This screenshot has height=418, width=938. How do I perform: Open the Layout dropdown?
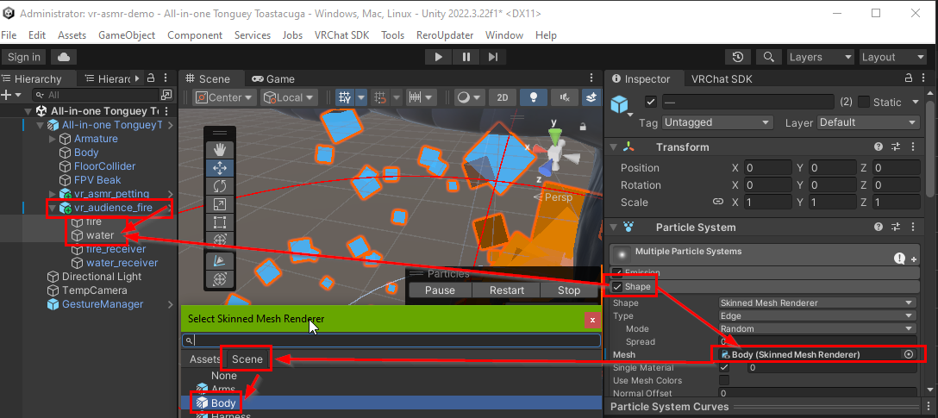[x=892, y=57]
